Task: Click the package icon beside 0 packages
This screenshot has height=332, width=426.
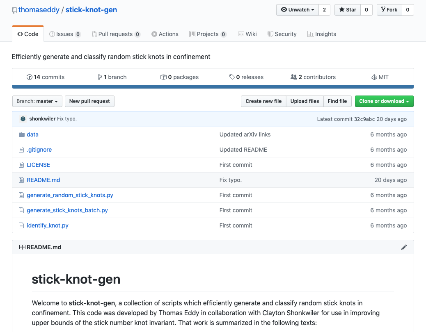Action: (x=163, y=77)
